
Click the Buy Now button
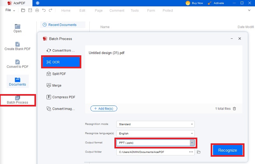pyautogui.click(x=194, y=3)
